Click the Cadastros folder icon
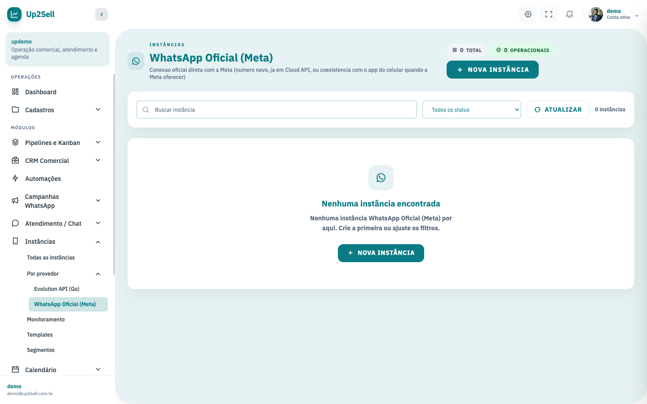This screenshot has width=647, height=404. [15, 110]
